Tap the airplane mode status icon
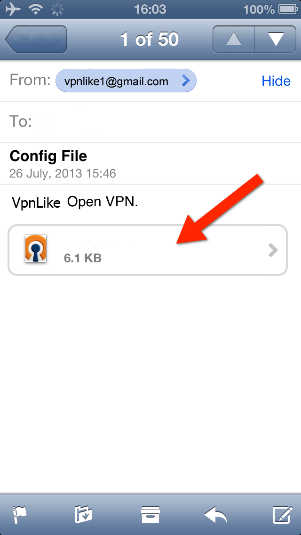This screenshot has height=535, width=301. [x=13, y=9]
